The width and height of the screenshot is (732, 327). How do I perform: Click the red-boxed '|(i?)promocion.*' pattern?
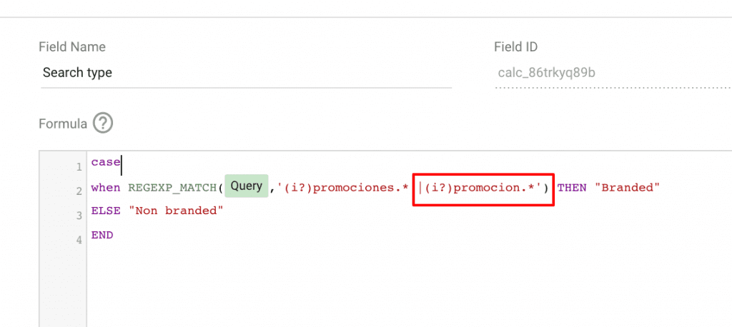(x=483, y=188)
